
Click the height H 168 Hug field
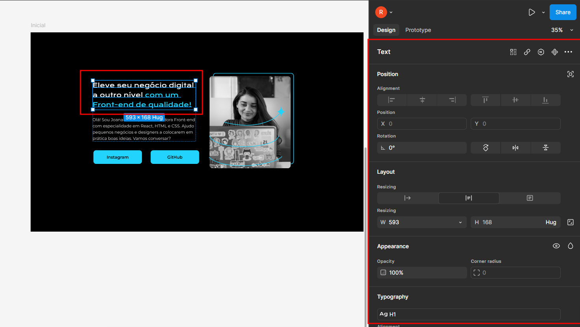coord(515,222)
